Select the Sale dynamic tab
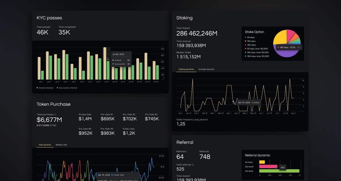Viewport: 341px width, 181px height. click(44, 145)
